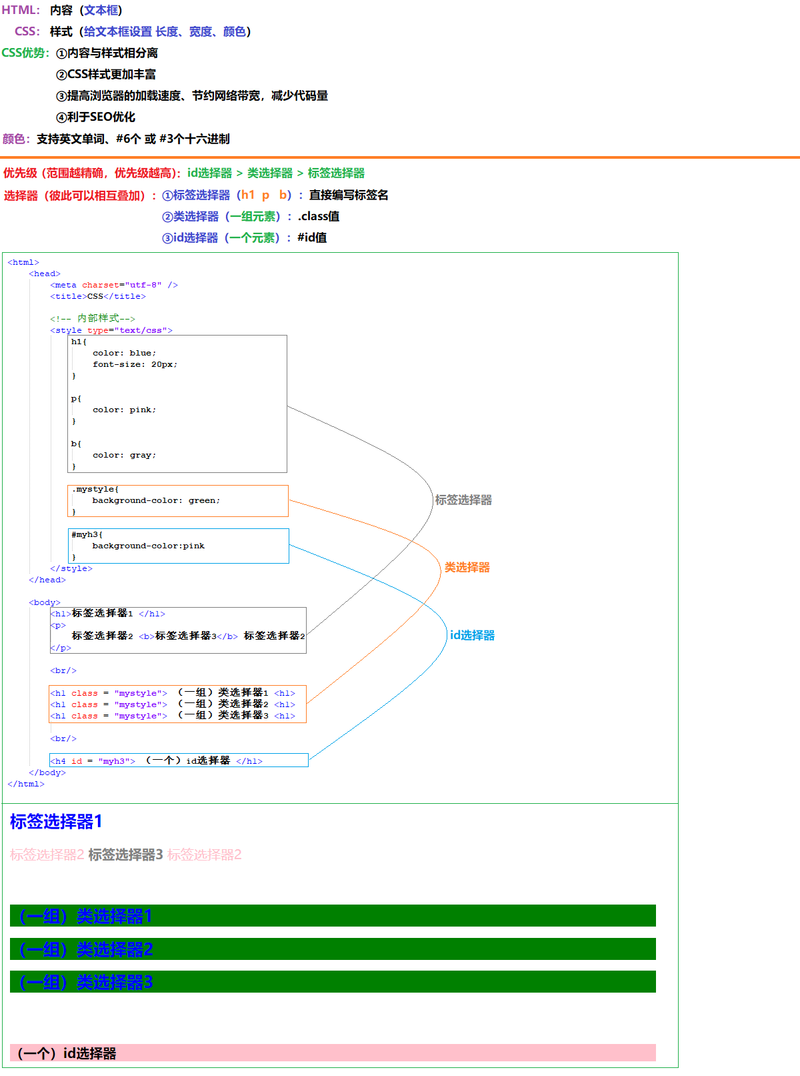Click the ".mystyle{" line in the code

click(95, 490)
